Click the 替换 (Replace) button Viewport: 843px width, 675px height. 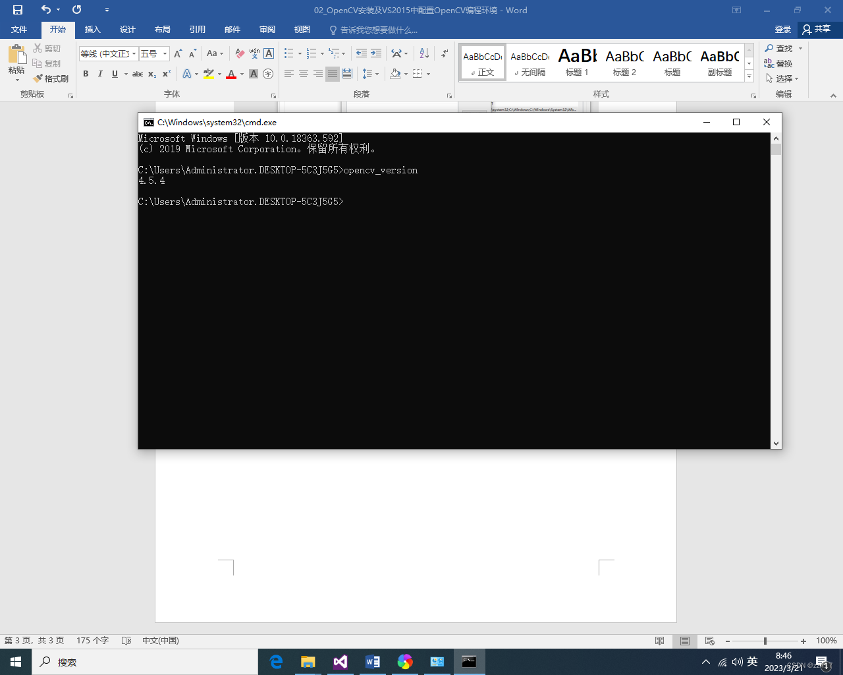click(x=783, y=62)
